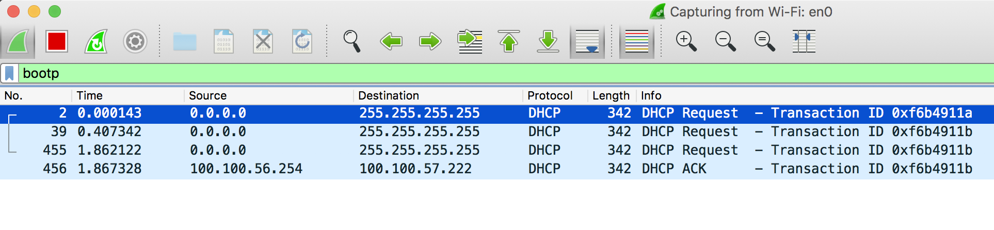Select packet 456 DHCP ACK row

[x=497, y=169]
